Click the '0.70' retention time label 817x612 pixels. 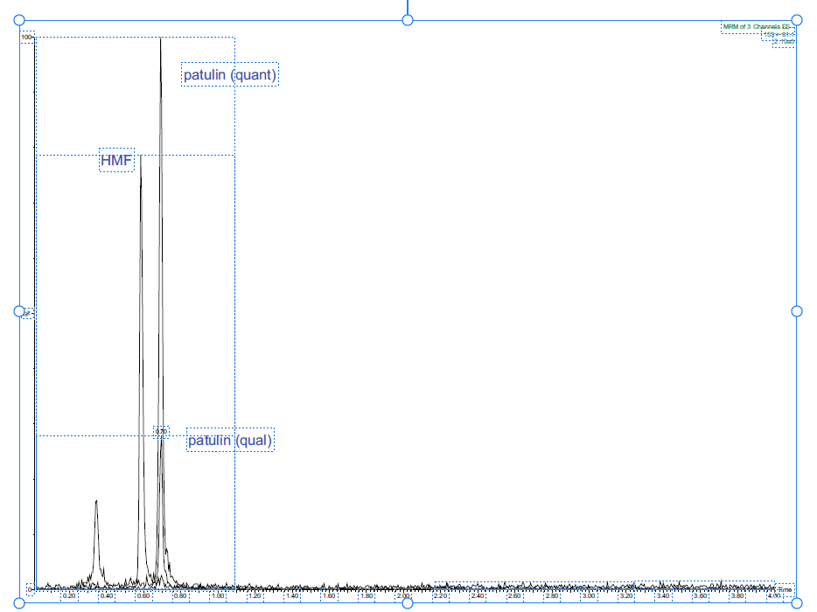(x=161, y=432)
